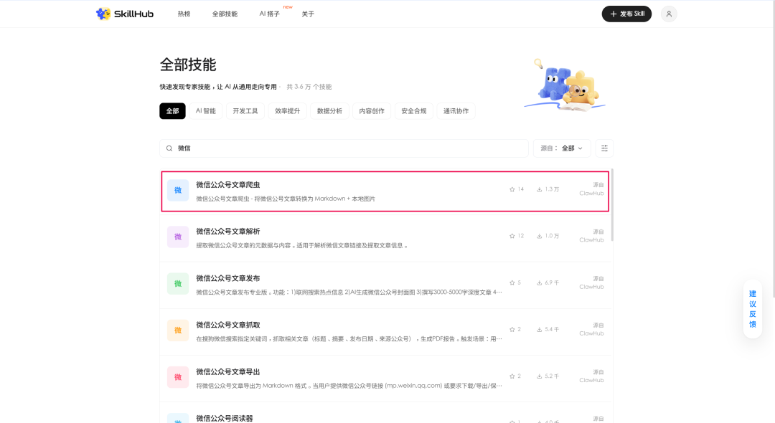This screenshot has height=423, width=775.
Task: Click star icon on 微信公众号文章发布 row
Action: pyautogui.click(x=512, y=282)
